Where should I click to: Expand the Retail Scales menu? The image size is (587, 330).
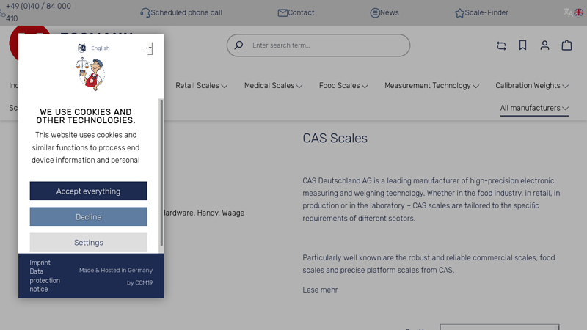coord(201,86)
